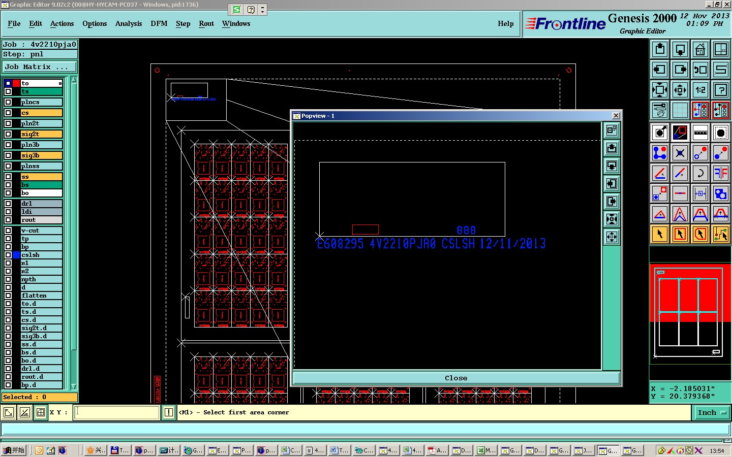Select the ruler measurement tool
The height and width of the screenshot is (457, 732).
pyautogui.click(x=700, y=133)
